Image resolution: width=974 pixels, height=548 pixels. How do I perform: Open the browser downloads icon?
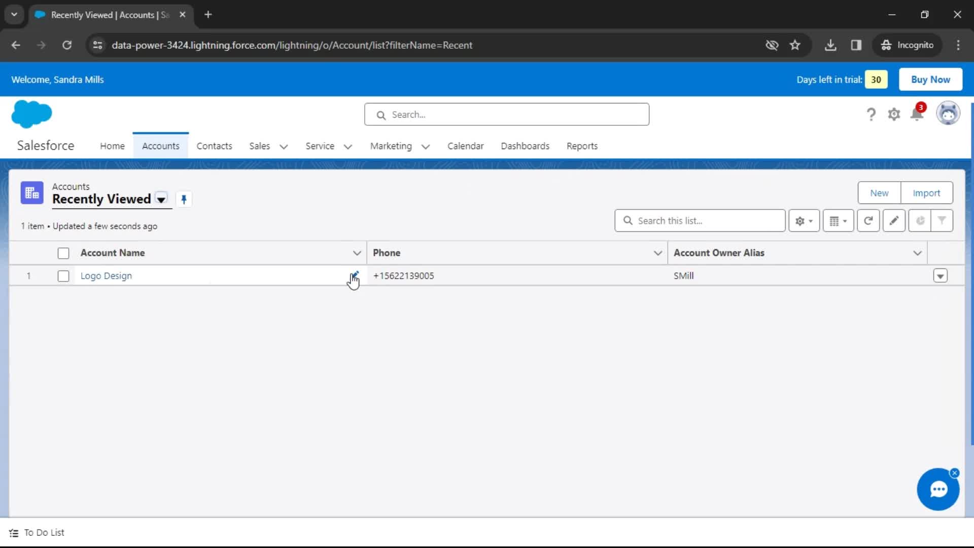[830, 45]
